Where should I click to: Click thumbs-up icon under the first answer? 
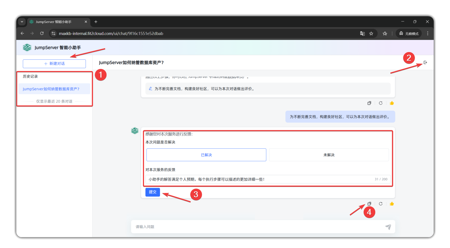coord(392,103)
